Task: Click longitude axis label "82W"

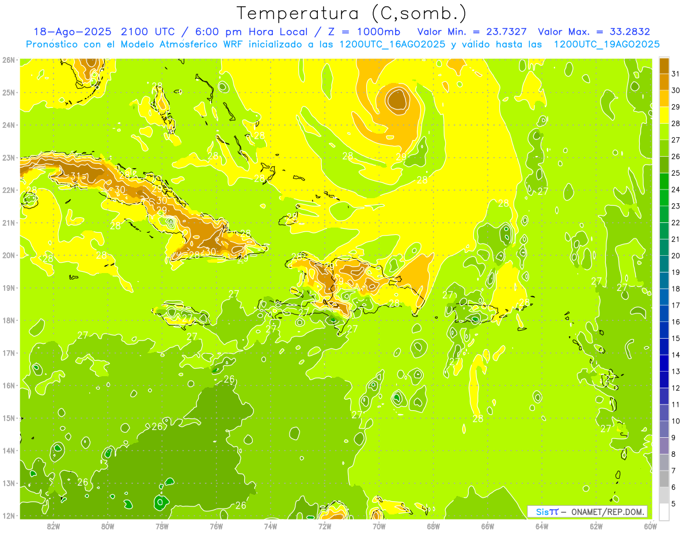Action: [54, 525]
